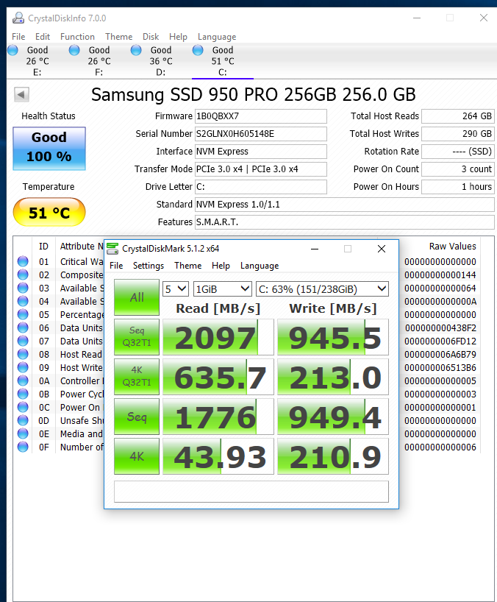Image resolution: width=497 pixels, height=602 pixels.
Task: Click the 4K read result 43.93
Action: pyautogui.click(x=218, y=456)
